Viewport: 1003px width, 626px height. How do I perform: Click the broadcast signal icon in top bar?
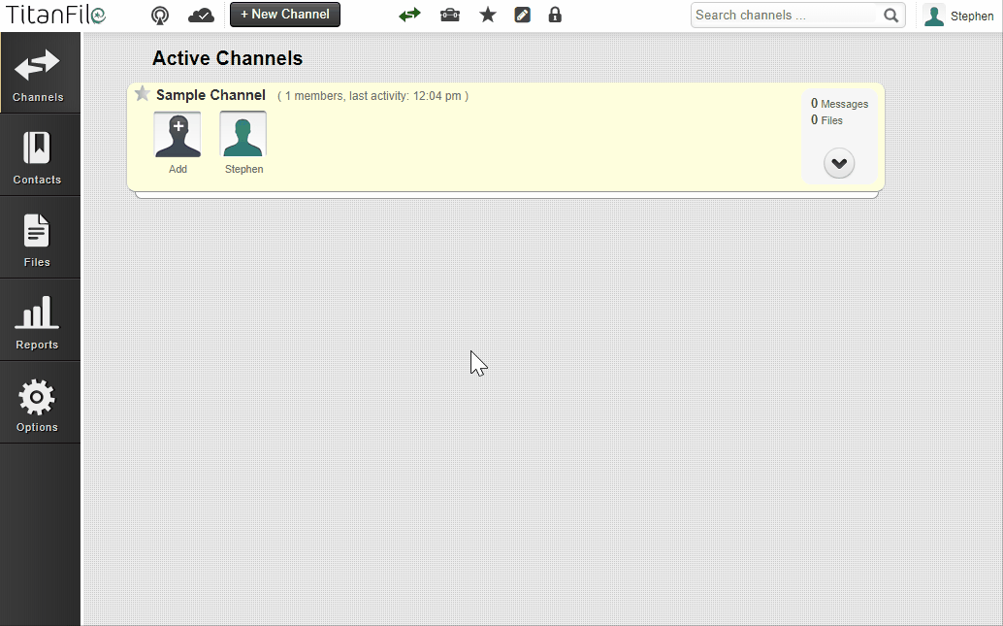160,16
